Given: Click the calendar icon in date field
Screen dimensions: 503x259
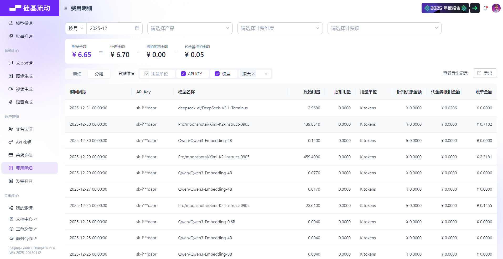Looking at the screenshot, I should coord(137,28).
